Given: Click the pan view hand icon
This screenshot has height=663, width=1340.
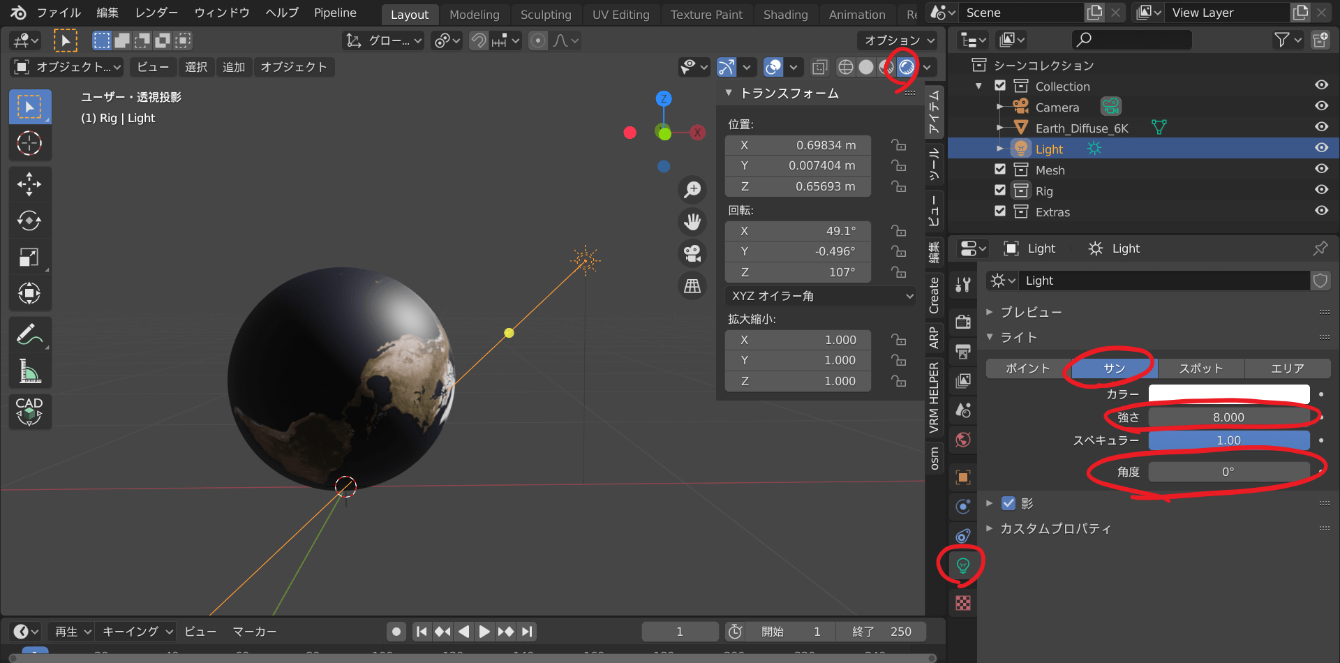Looking at the screenshot, I should point(692,222).
